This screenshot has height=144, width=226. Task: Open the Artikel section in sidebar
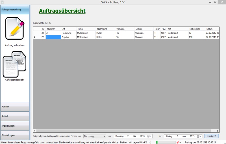15,116
